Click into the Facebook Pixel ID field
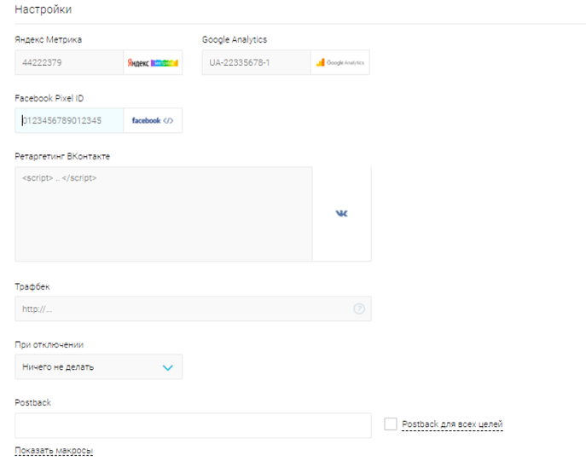 pyautogui.click(x=69, y=120)
